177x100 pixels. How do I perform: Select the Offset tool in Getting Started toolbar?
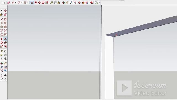pyautogui.click(x=36, y=2)
